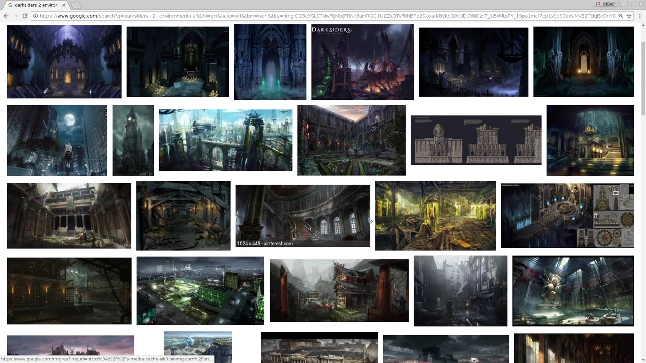Click the browser back arrow

tap(6, 16)
